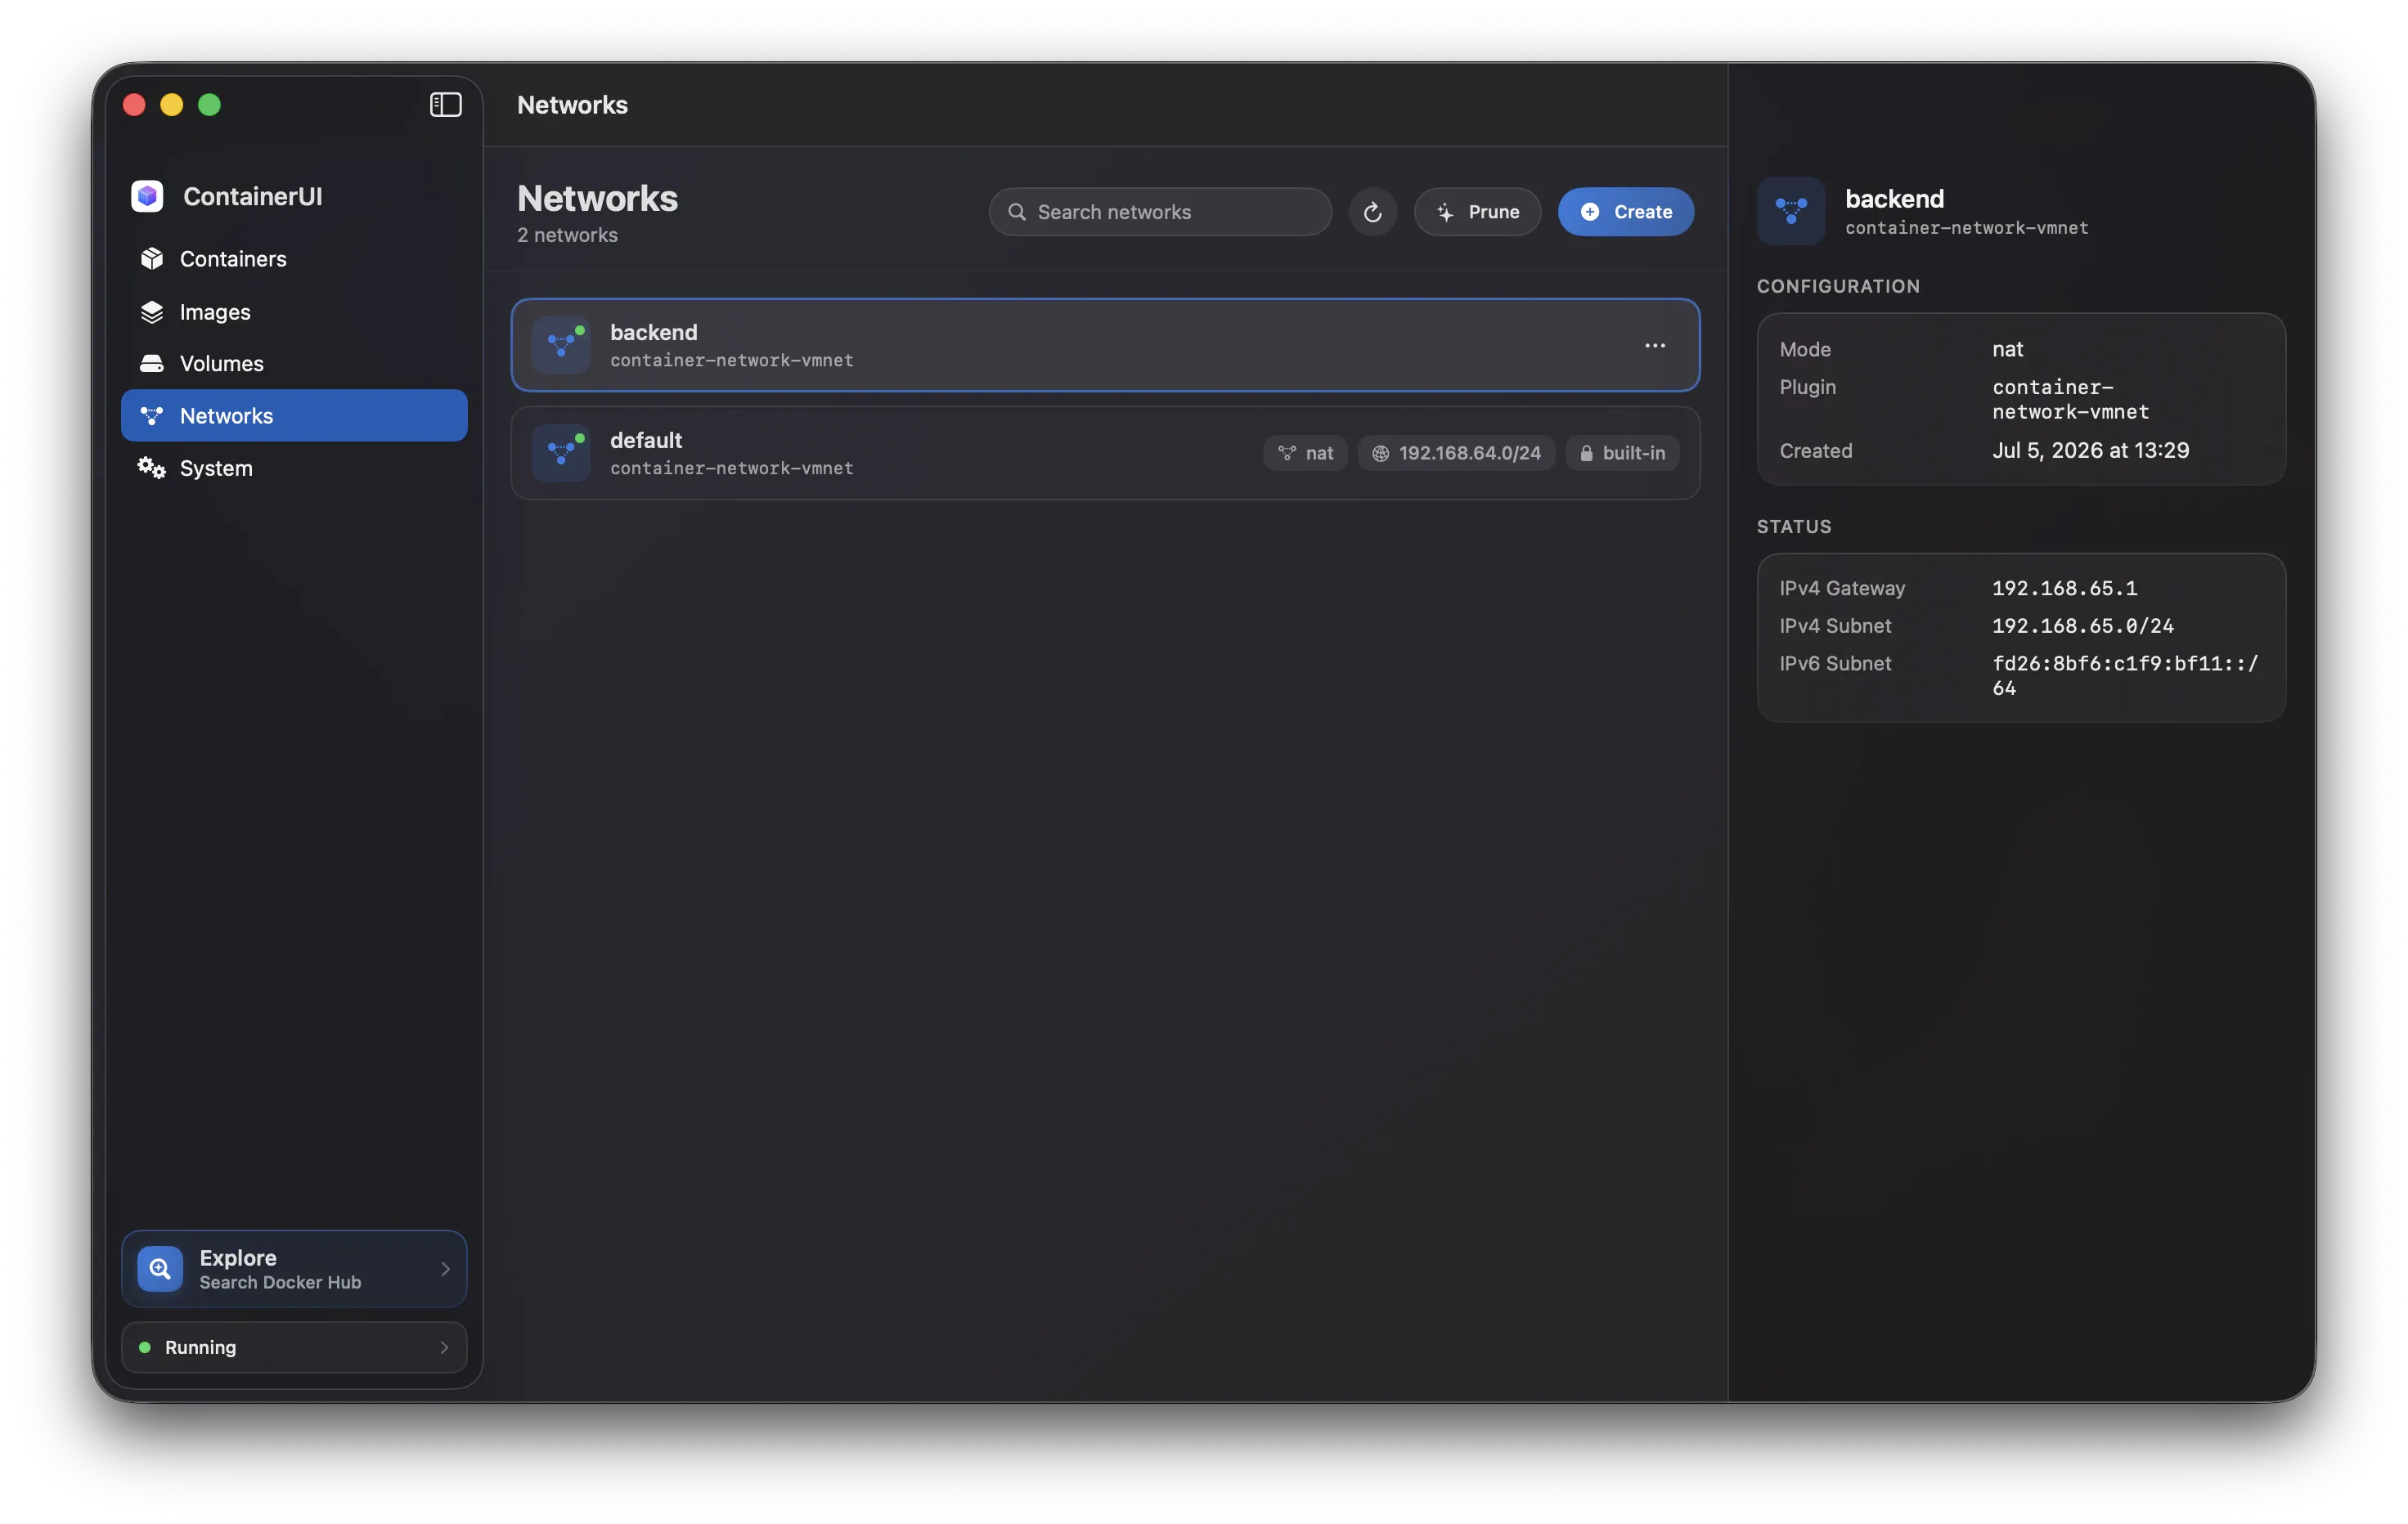Select the backend network row
Viewport: 2408px width, 1524px height.
point(1105,345)
